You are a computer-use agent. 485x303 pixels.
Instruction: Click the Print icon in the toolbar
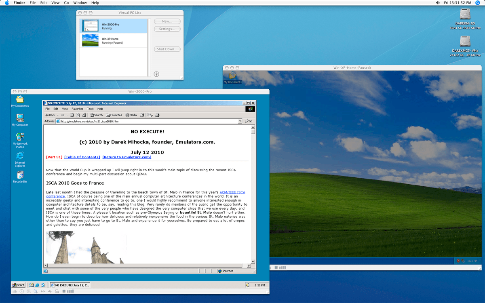tap(158, 115)
